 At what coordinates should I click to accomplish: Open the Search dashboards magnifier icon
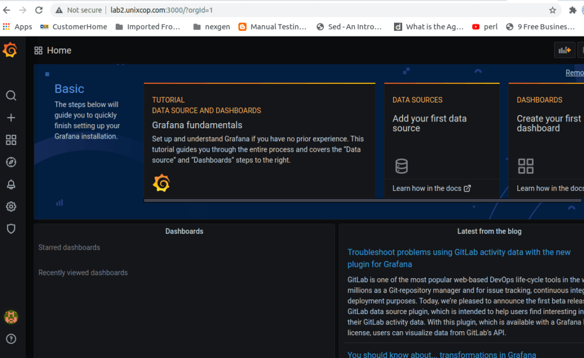tap(11, 96)
